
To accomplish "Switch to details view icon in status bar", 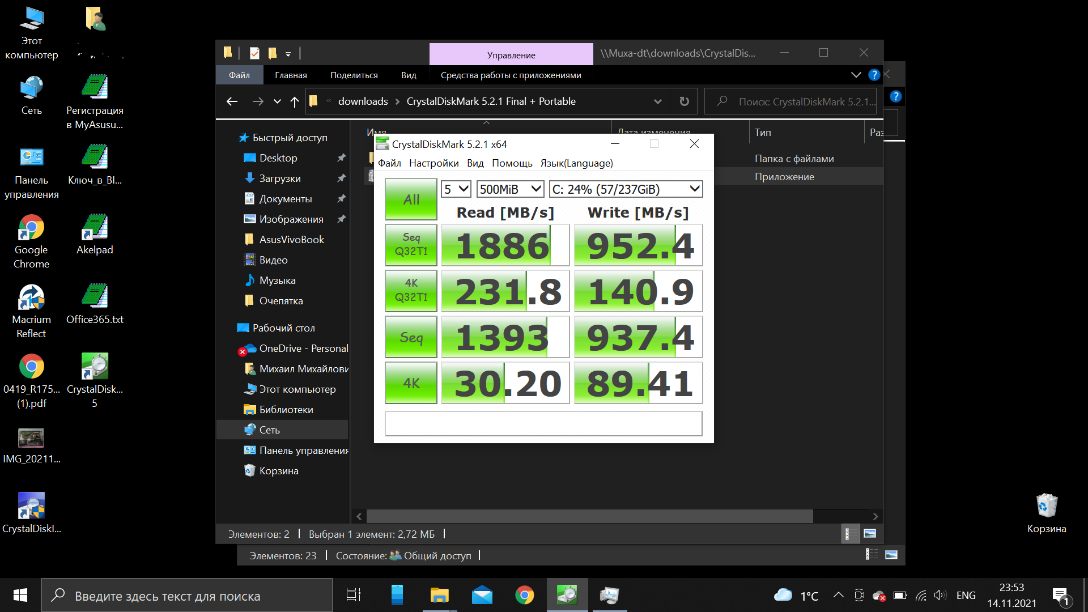I will click(850, 533).
